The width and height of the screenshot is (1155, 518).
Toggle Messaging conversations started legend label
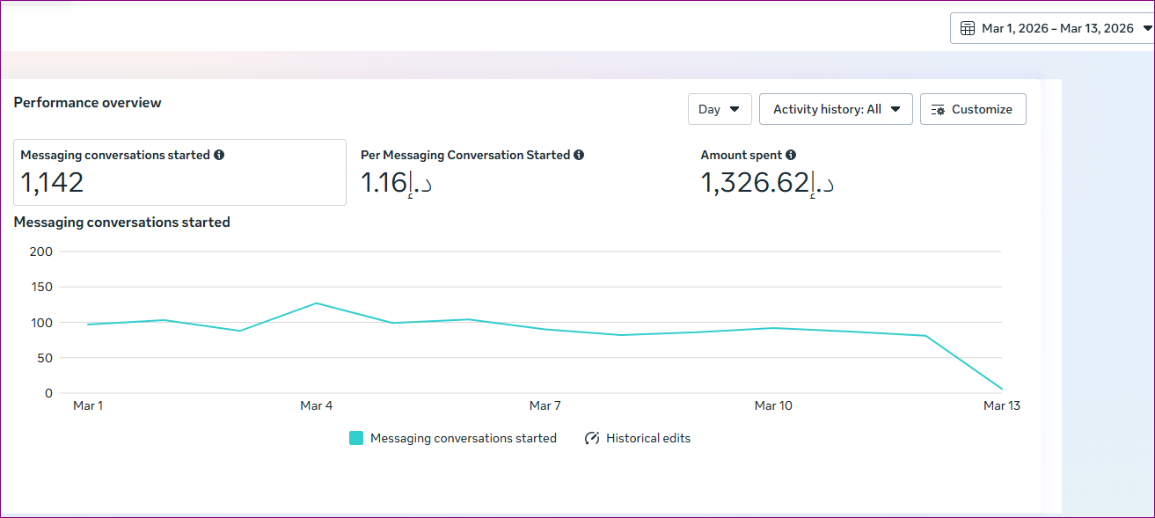[463, 438]
